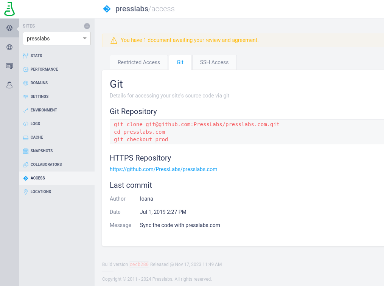384x286 pixels.
Task: Select the Git tab
Action: 180,62
